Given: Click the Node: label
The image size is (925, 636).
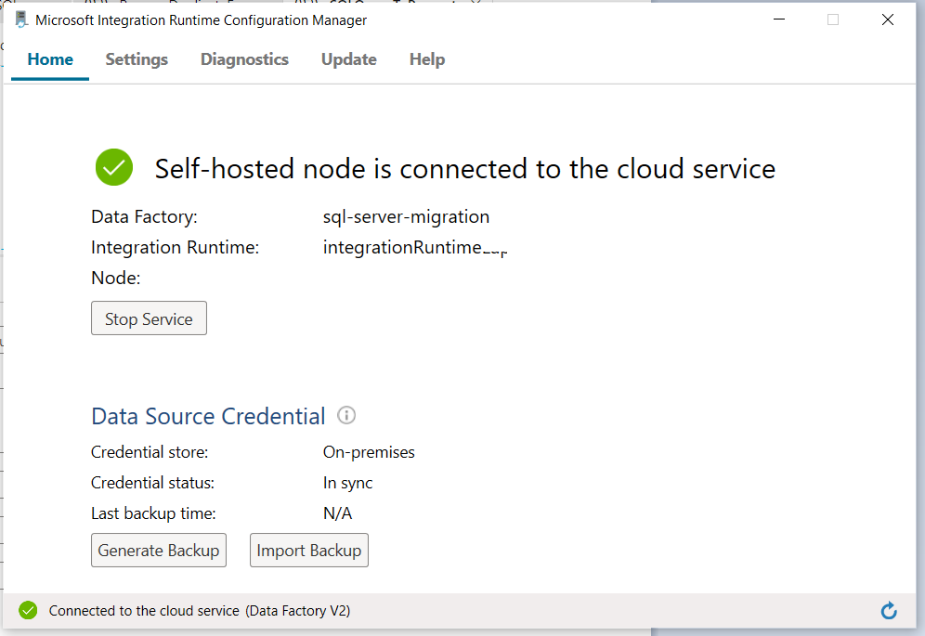Looking at the screenshot, I should tap(115, 278).
